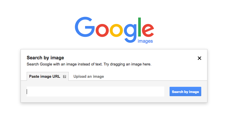Click the gray panel beside the URL field
230x121 pixels.
click(x=167, y=91)
